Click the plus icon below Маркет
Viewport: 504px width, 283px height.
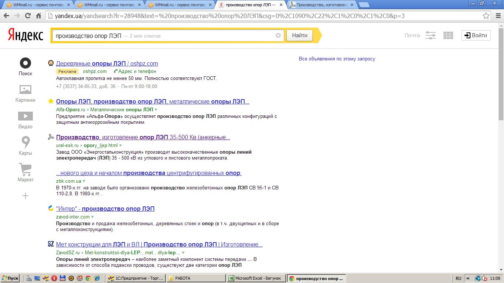[25, 196]
